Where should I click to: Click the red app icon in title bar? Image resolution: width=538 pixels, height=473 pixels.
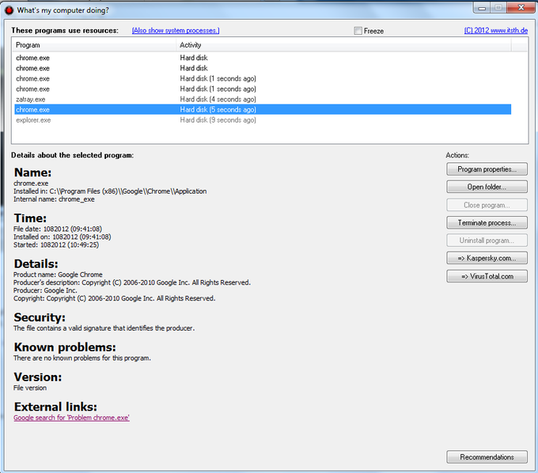tap(9, 9)
